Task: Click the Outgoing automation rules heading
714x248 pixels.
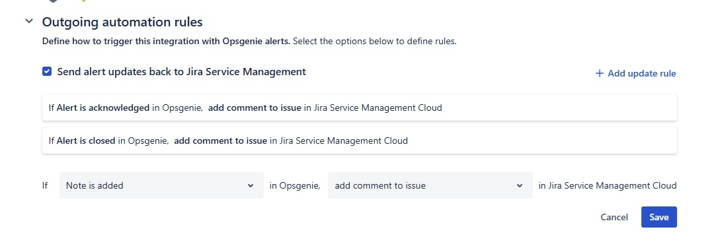Action: (x=122, y=21)
